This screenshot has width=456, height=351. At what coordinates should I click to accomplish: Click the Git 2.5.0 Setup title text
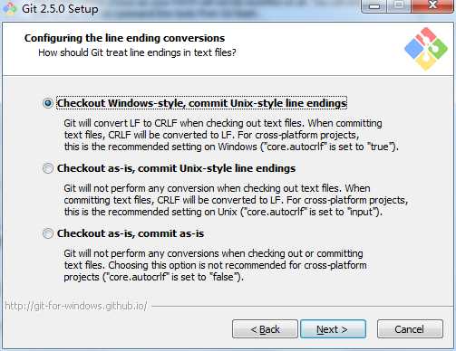coord(60,9)
